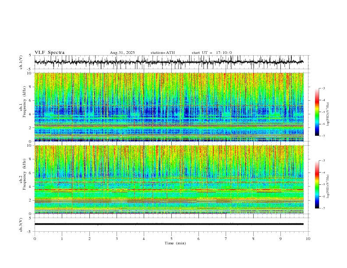Click the "-3" label on ch.2 color bar
This screenshot has width=347, height=268.
tap(323, 161)
